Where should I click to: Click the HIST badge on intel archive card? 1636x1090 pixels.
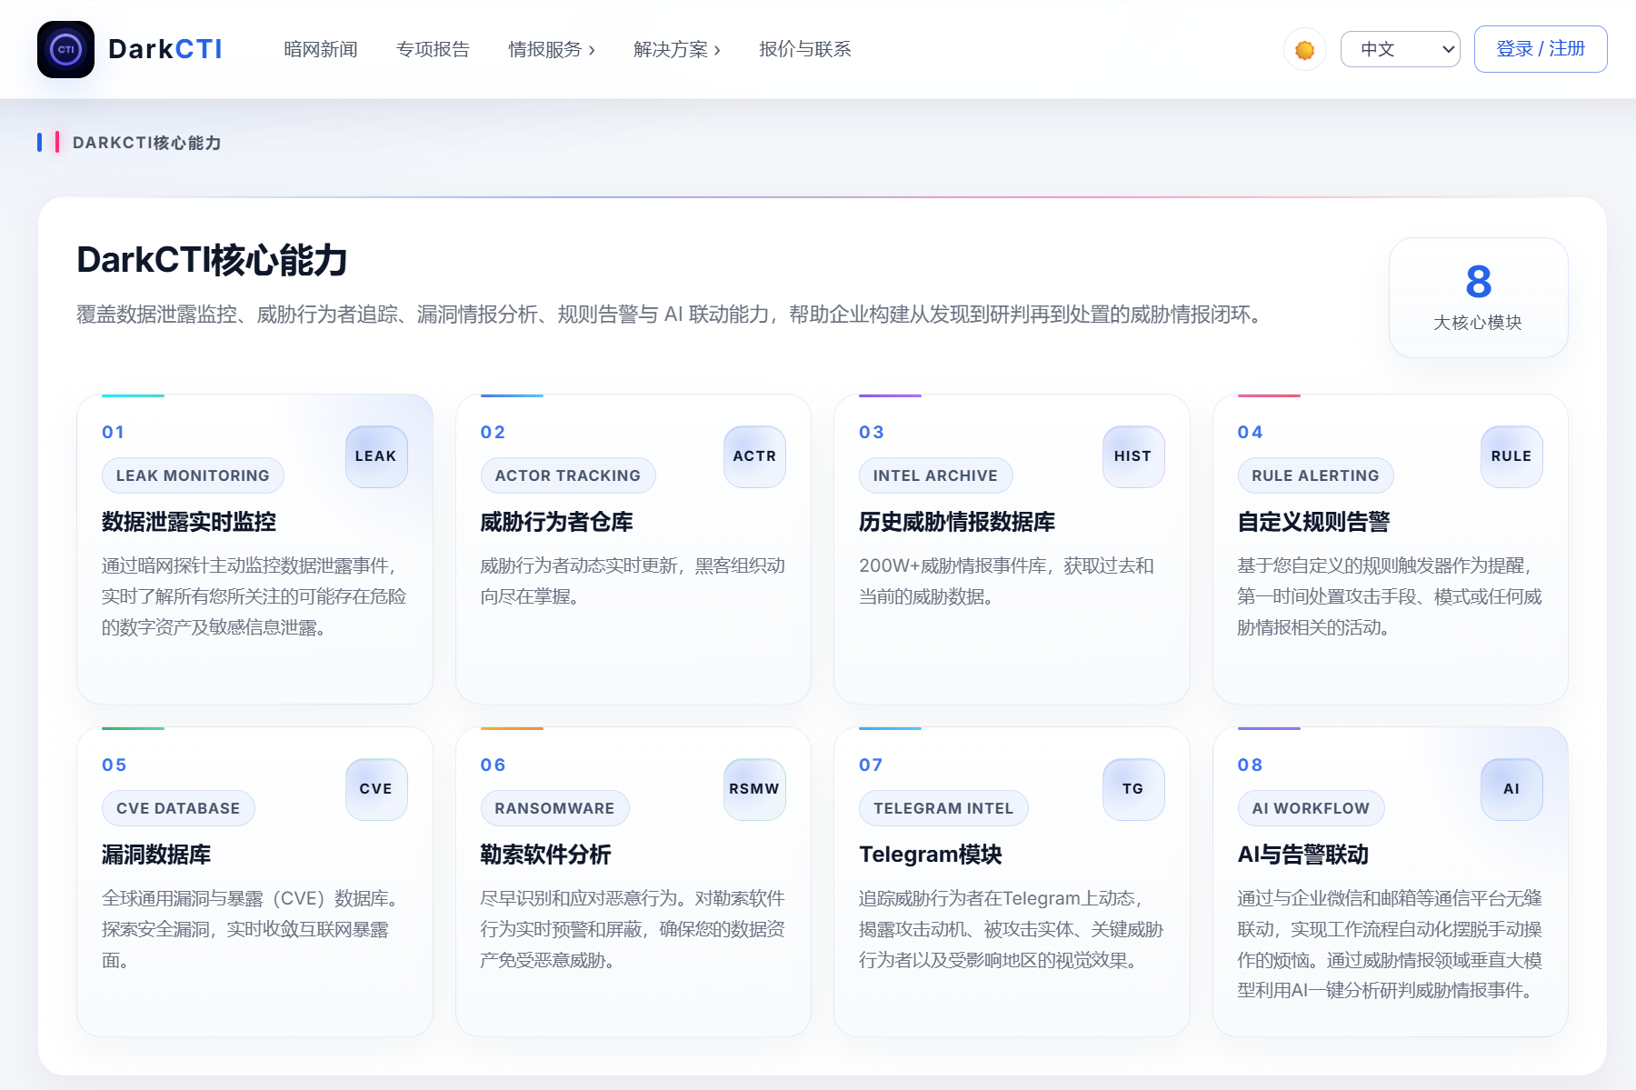1132,456
